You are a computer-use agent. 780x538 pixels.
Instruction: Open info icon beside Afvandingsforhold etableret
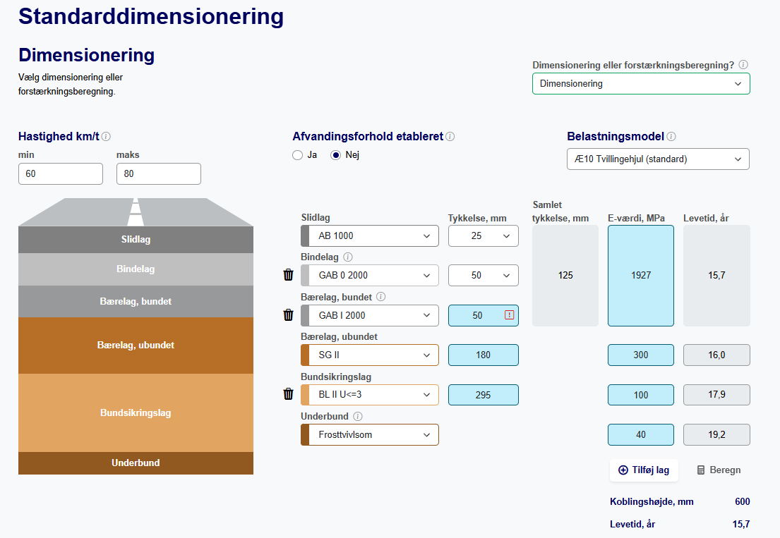click(x=450, y=137)
